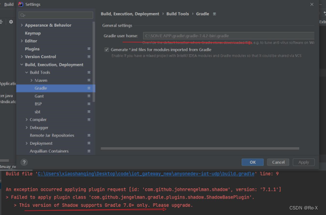
Task: Click Build, Execution, Deployment breadcrumb
Action: [130, 14]
